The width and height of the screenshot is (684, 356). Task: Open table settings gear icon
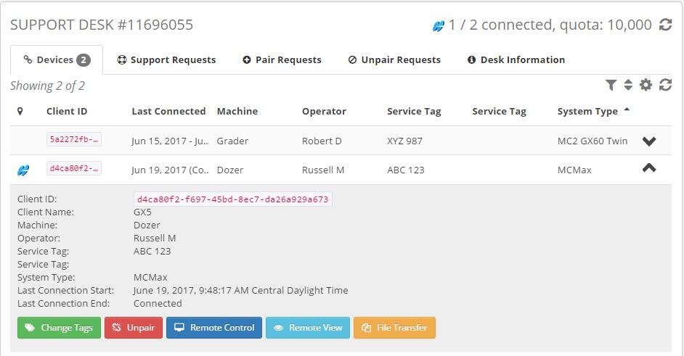point(646,86)
